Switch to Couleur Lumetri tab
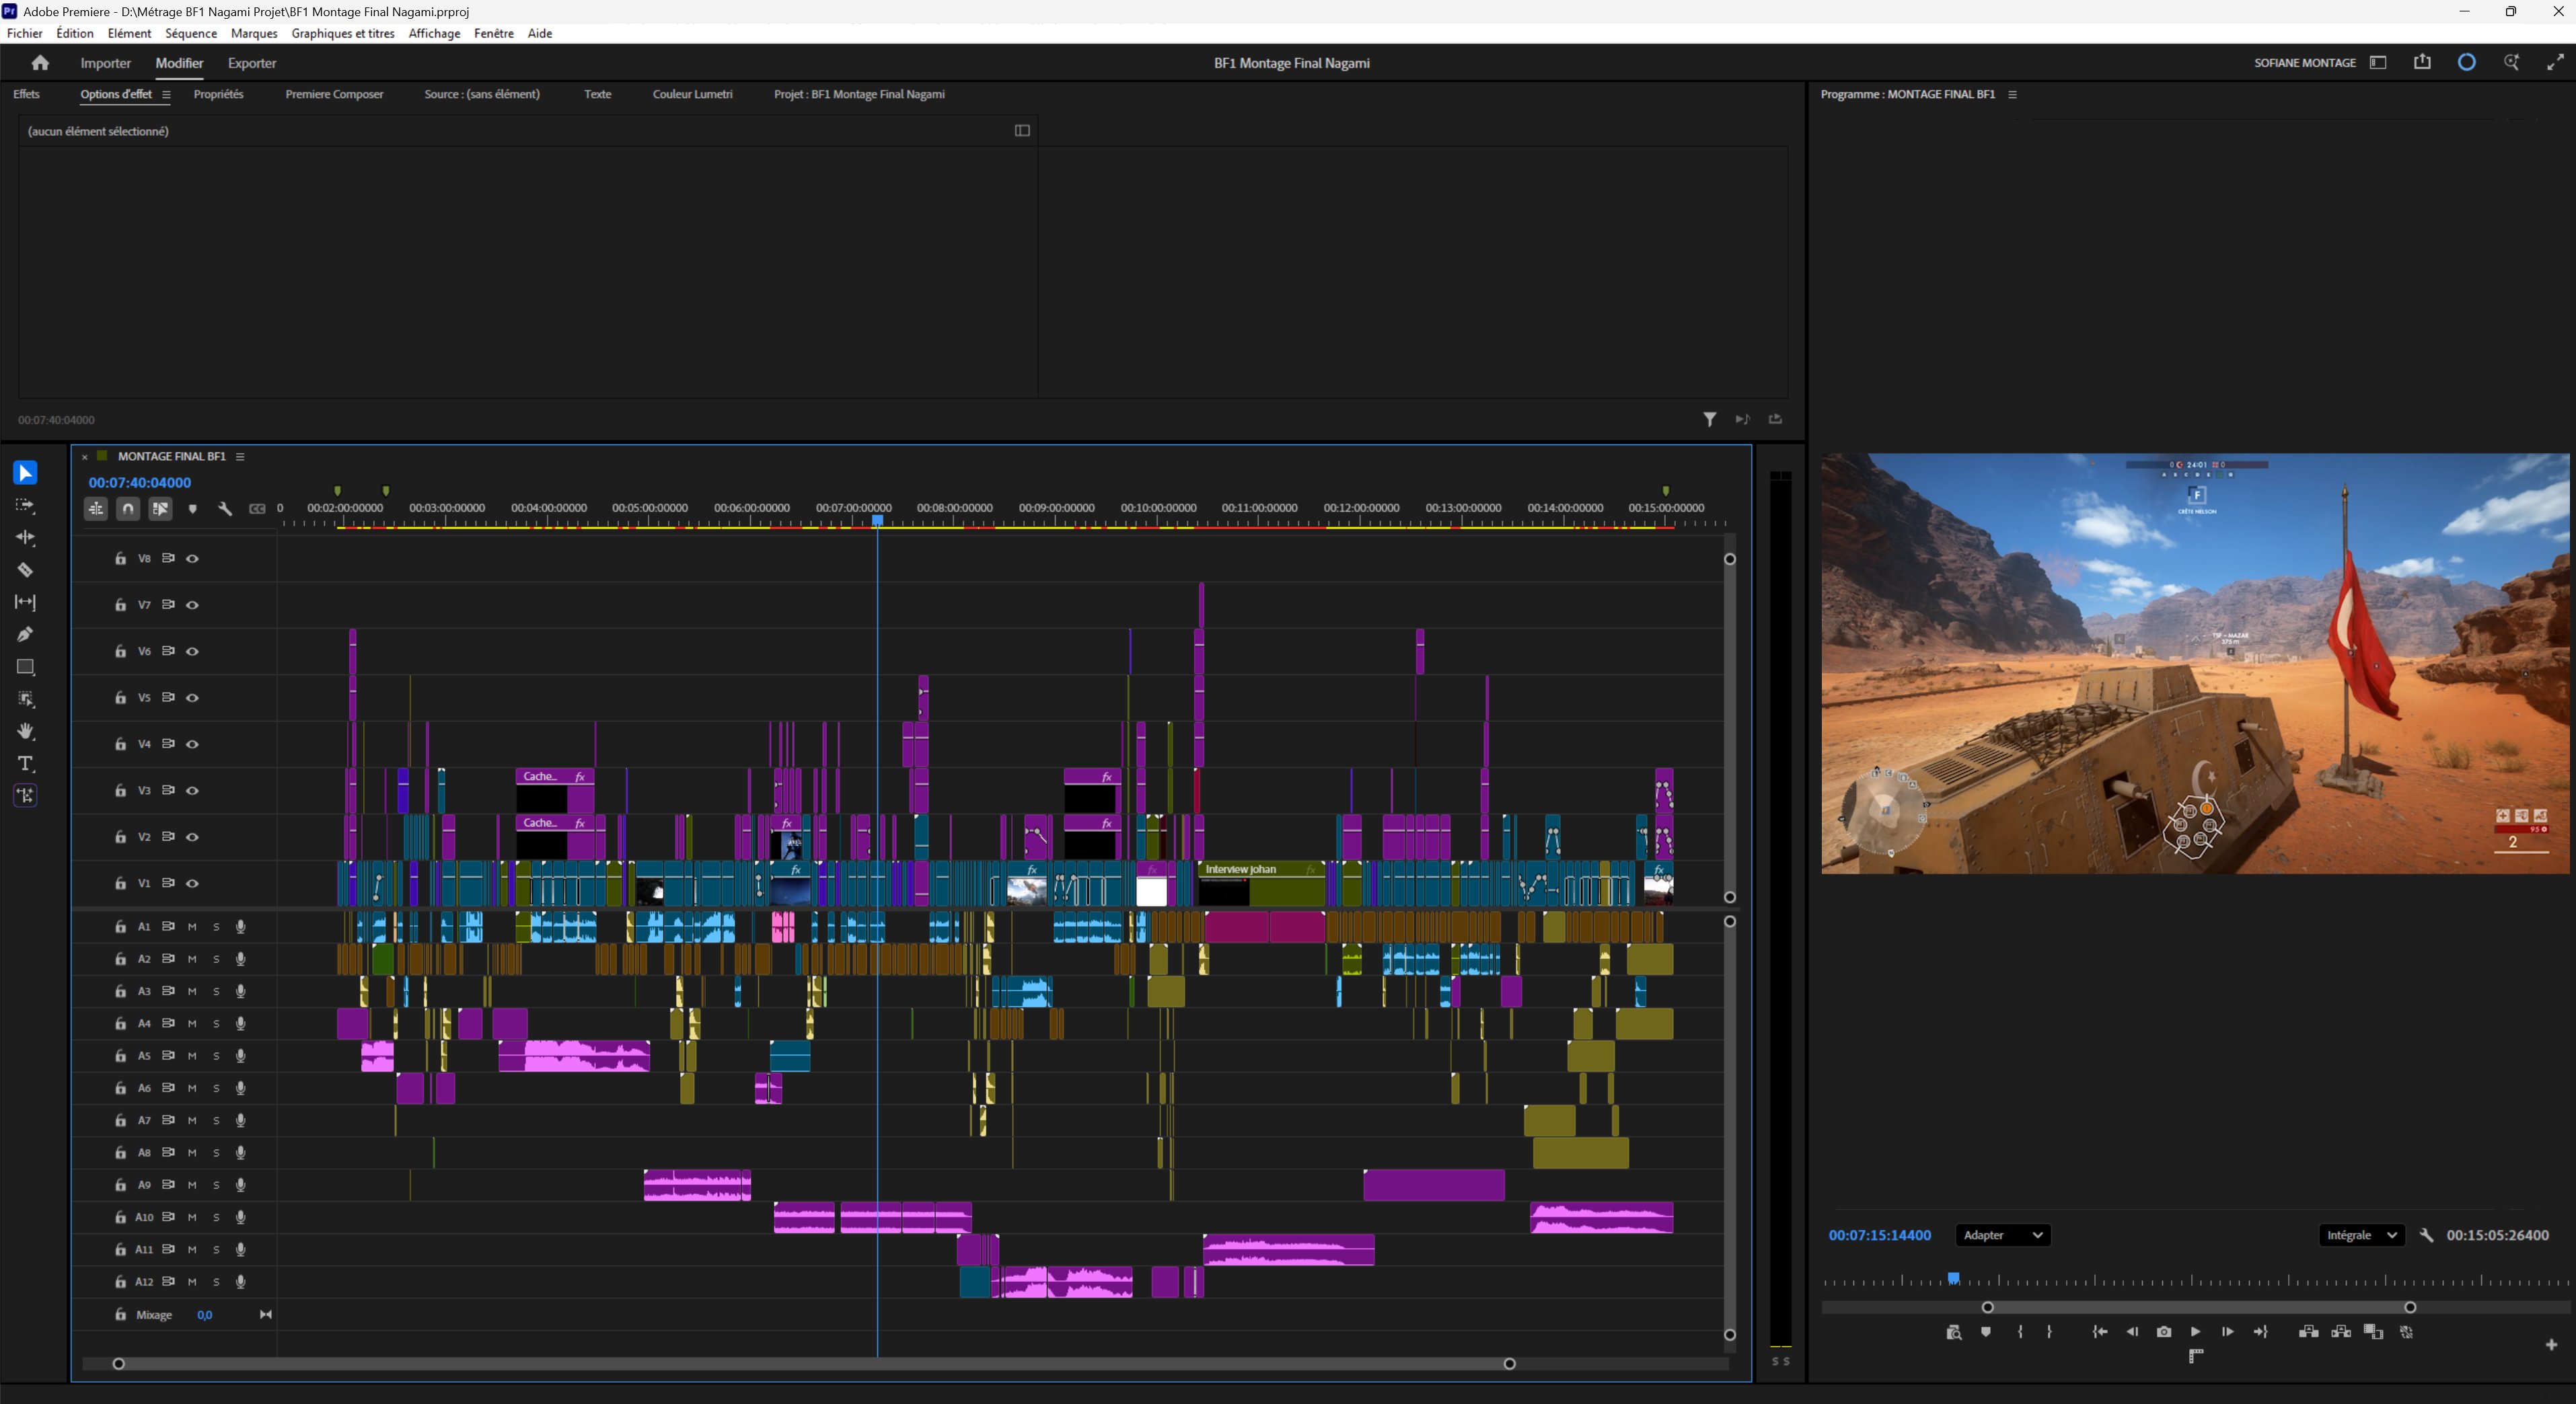This screenshot has width=2576, height=1404. 692,94
